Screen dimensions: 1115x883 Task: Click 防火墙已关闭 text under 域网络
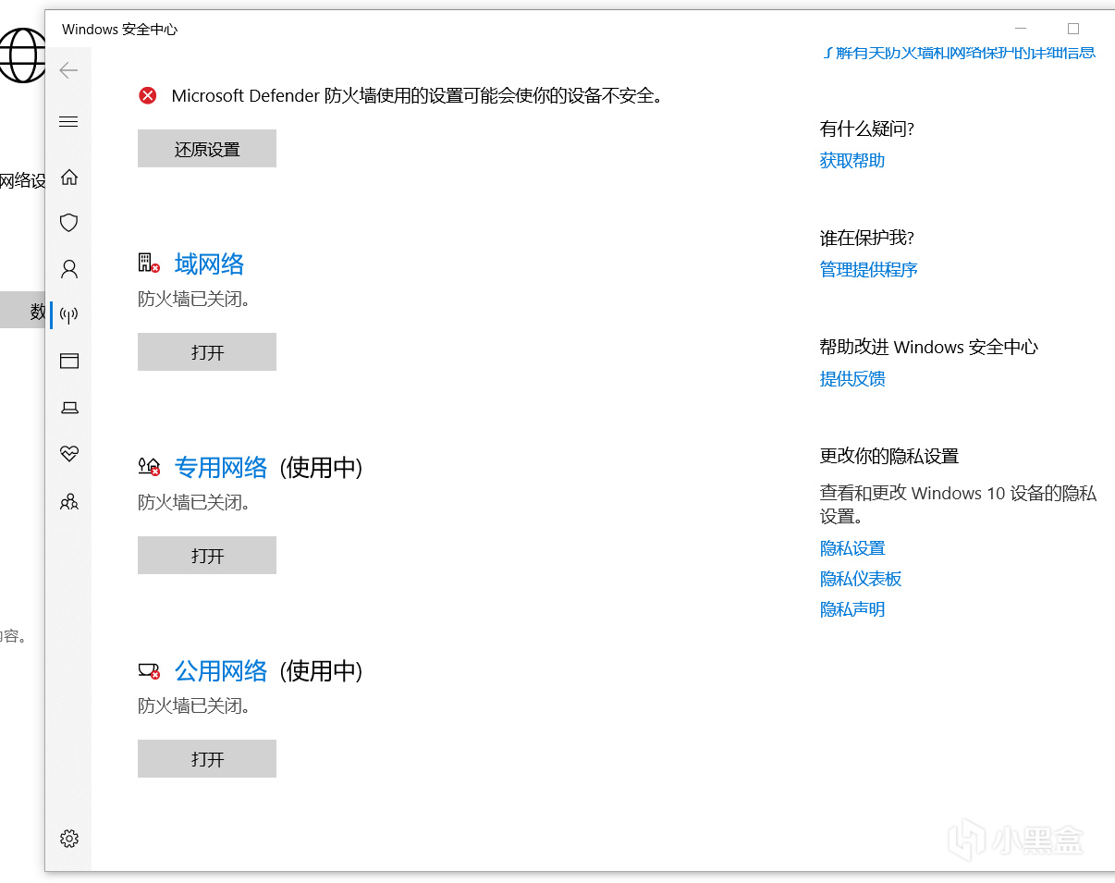click(194, 300)
